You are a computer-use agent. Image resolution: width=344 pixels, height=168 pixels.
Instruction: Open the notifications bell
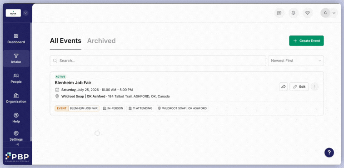293,13
